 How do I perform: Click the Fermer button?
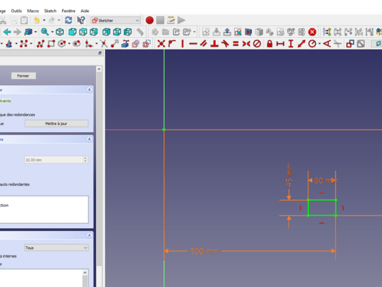pos(23,76)
